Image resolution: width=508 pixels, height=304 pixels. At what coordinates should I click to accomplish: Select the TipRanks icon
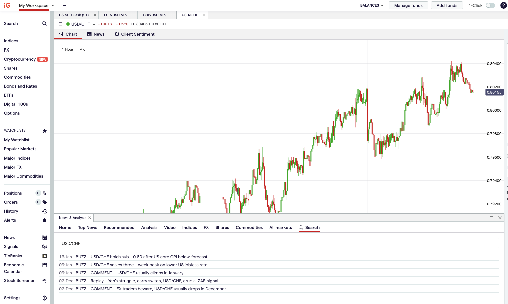pos(45,256)
